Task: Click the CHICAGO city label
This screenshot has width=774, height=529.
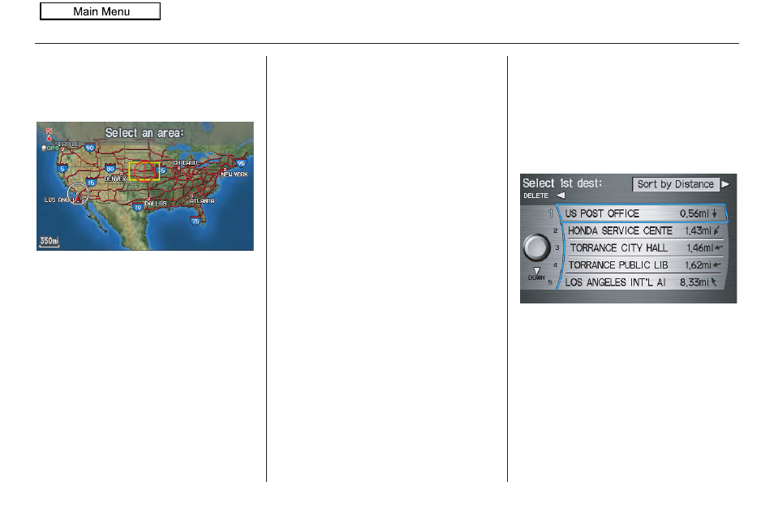Action: pyautogui.click(x=185, y=162)
